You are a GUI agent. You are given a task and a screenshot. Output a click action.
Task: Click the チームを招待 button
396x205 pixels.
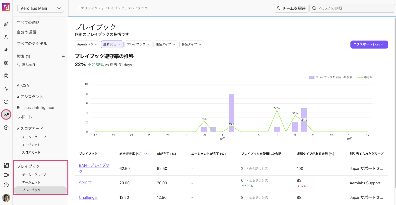[291, 8]
